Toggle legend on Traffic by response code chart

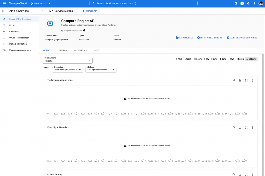(x=240, y=80)
